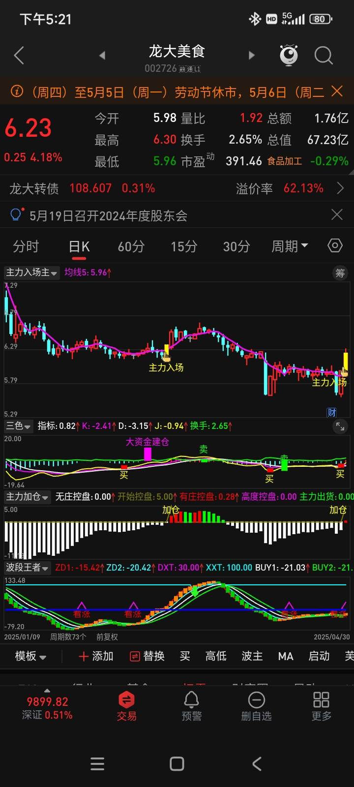Select the 启动 indicator shortcut
354x787 pixels.
coord(319,656)
